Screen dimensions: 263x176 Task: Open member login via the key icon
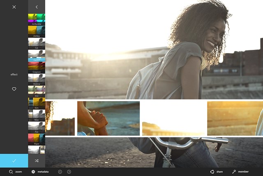[x=234, y=171]
